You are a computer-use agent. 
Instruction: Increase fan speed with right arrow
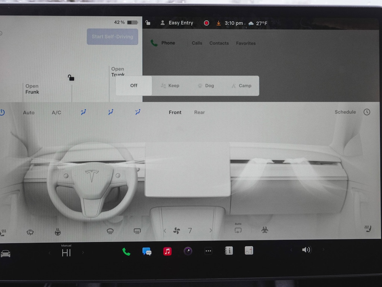click(211, 231)
